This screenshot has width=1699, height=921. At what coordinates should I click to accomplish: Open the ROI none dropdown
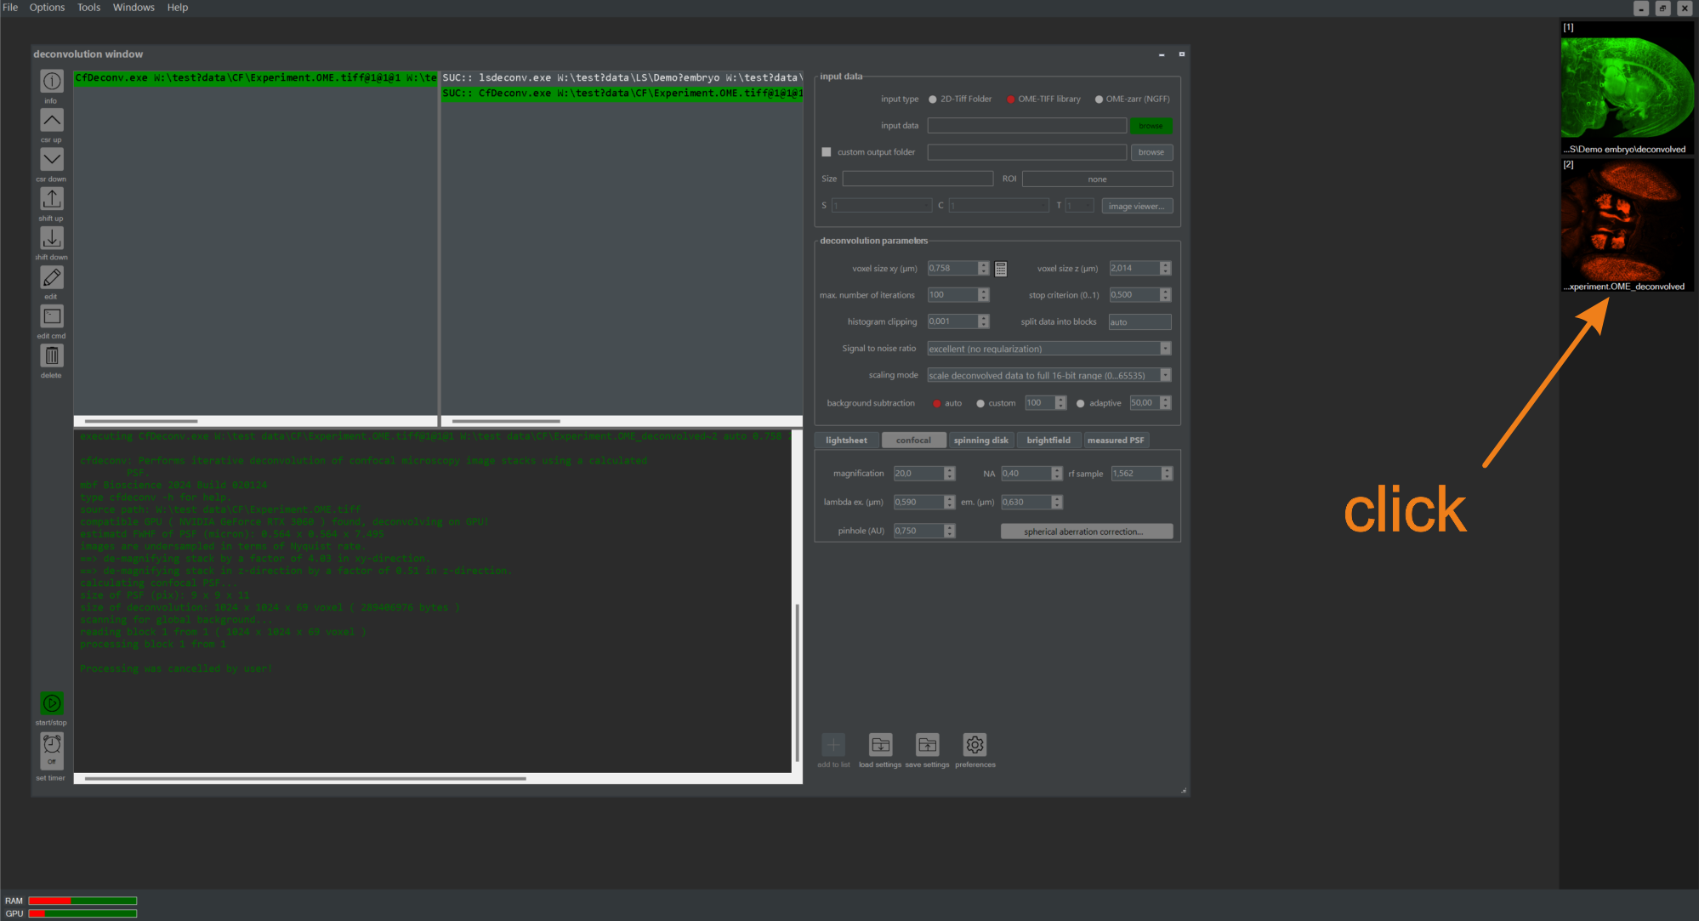1097,179
